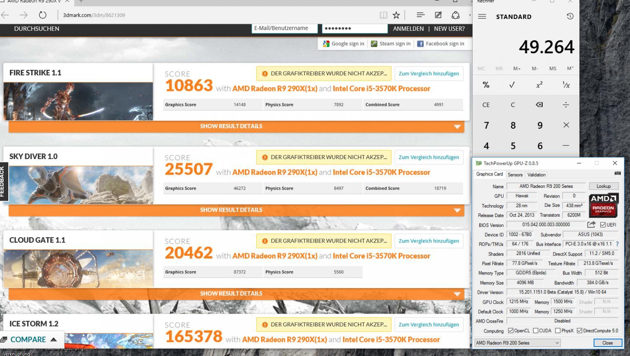Click the reciprocal 1/x key
The image size is (630, 356).
pos(566,85)
